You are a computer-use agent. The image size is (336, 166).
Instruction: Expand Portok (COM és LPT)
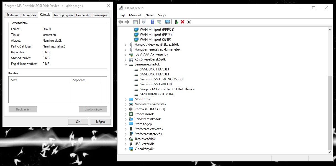click(126, 109)
